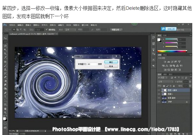Click the Add to selection icon
196x135 pixels.
(18, 29)
